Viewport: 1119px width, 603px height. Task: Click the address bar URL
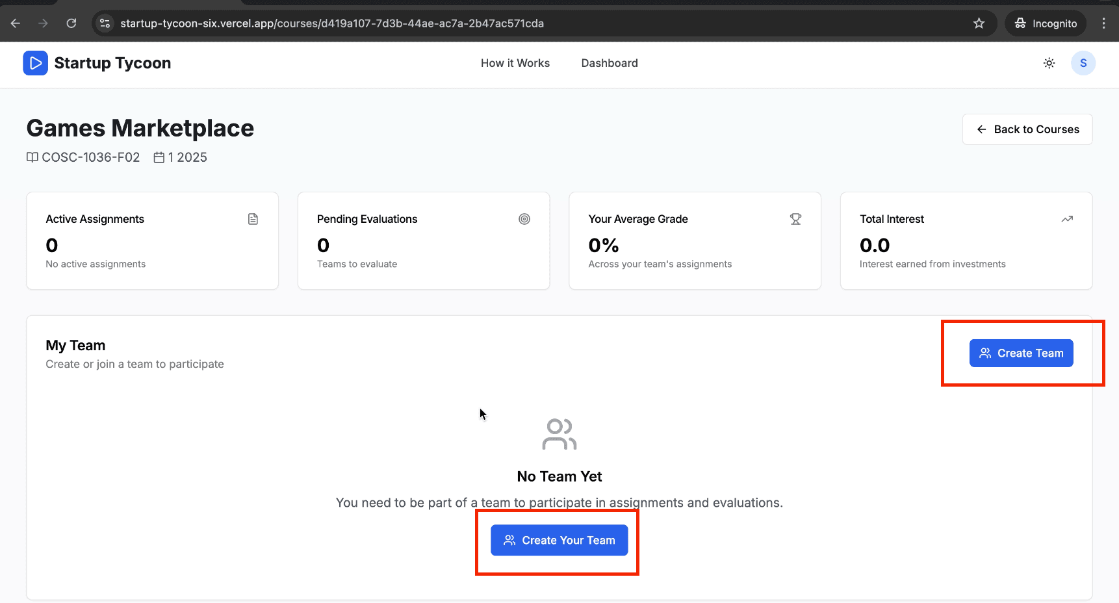click(332, 23)
